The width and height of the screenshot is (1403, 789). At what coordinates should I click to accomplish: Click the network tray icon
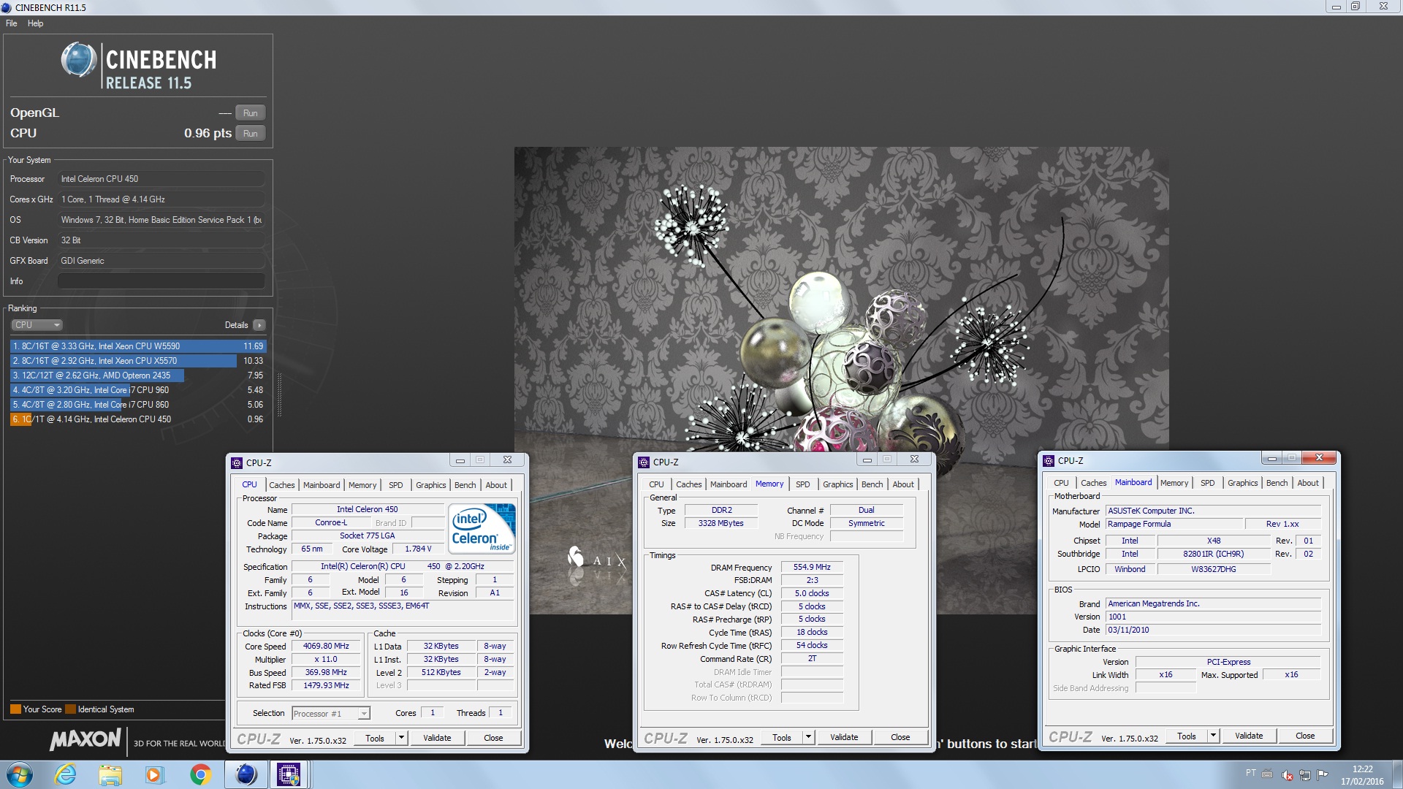coord(1304,775)
